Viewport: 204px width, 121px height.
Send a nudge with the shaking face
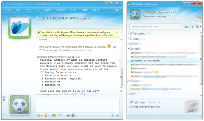54,115
